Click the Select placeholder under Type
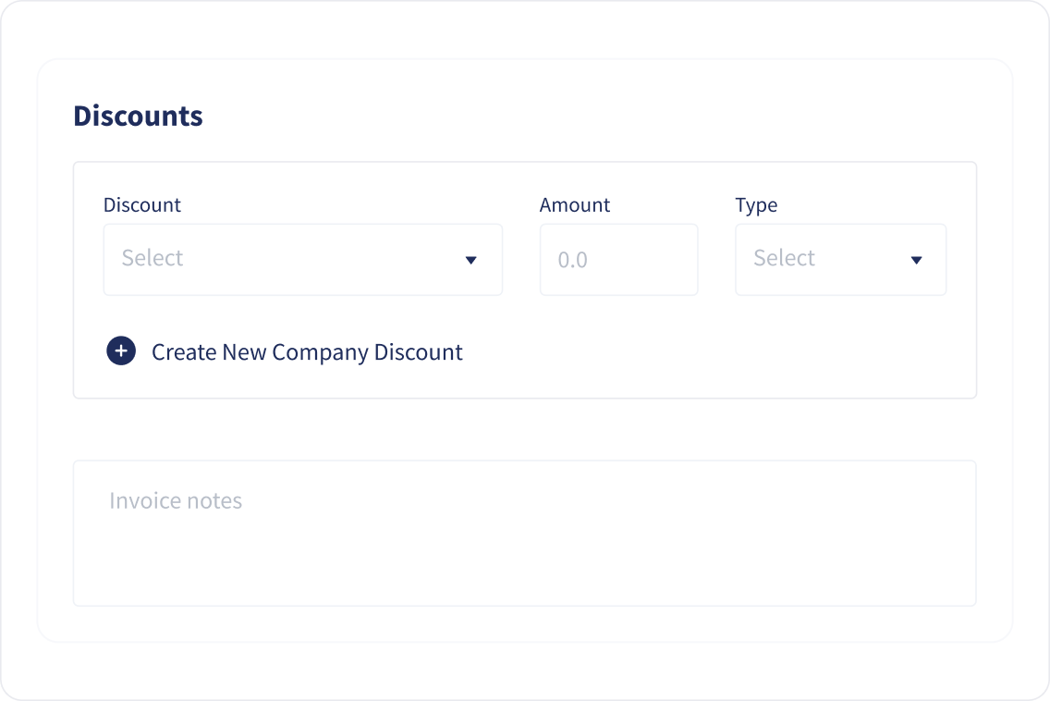 click(x=784, y=258)
